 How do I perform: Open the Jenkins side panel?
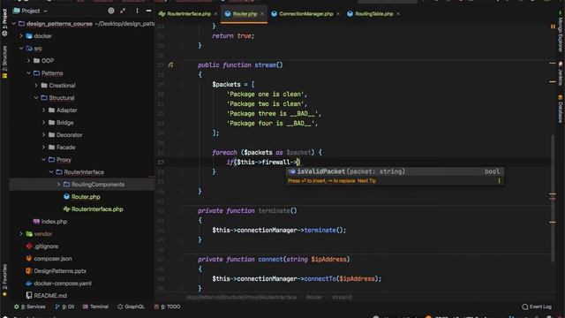(561, 74)
